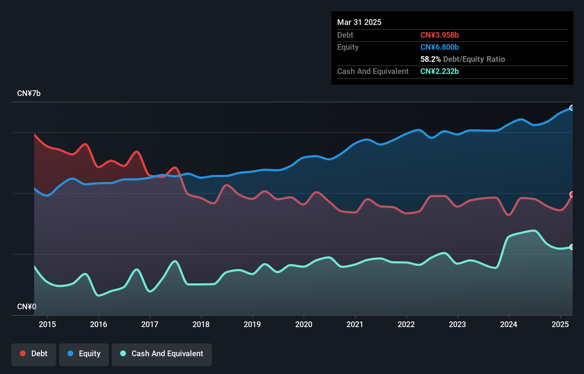Click the 2017 x-axis label
The height and width of the screenshot is (374, 584).
click(150, 324)
